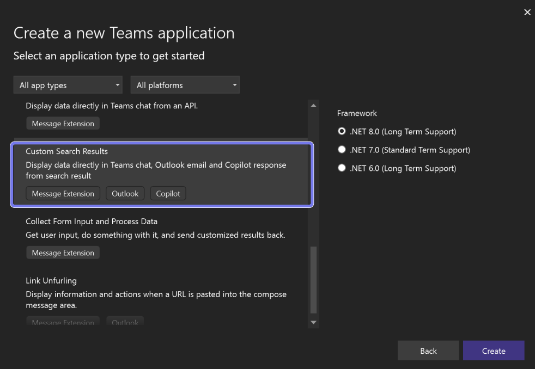Close the Create Teams application dialog
The width and height of the screenshot is (535, 369).
pyautogui.click(x=527, y=12)
